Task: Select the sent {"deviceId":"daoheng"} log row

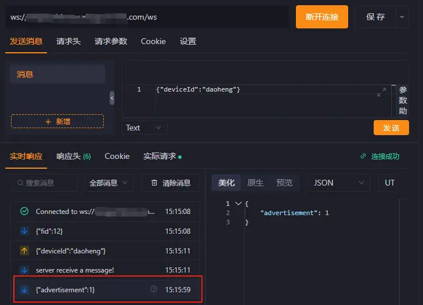Action: click(105, 251)
